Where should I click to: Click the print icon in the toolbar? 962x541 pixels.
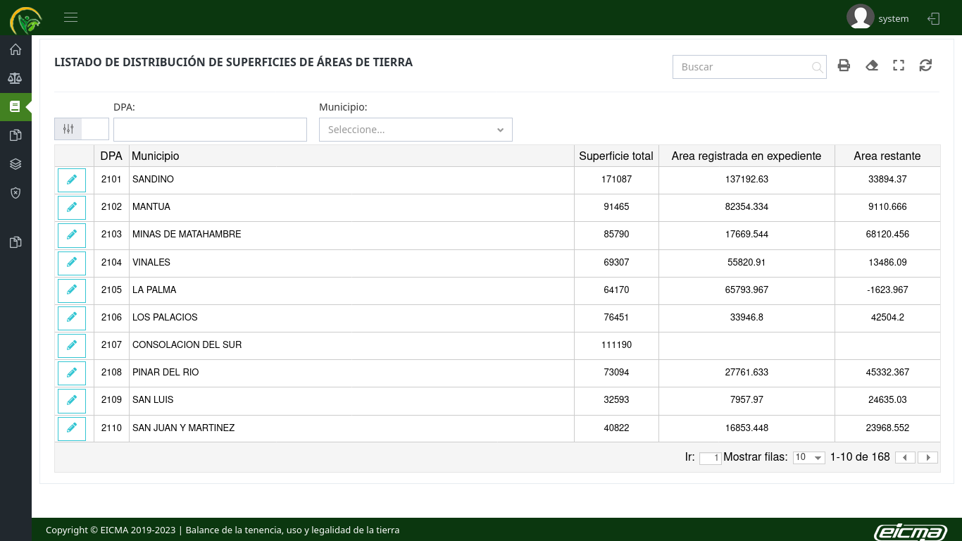[844, 66]
